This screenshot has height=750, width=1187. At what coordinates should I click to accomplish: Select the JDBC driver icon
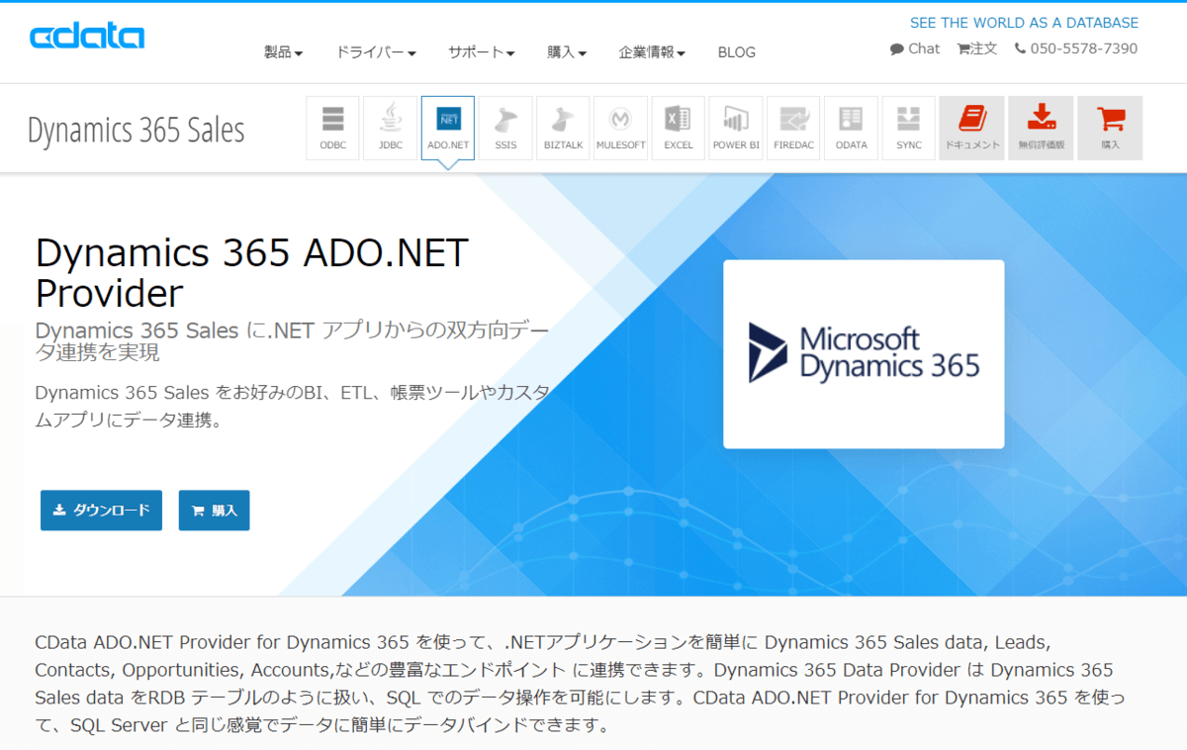[391, 128]
